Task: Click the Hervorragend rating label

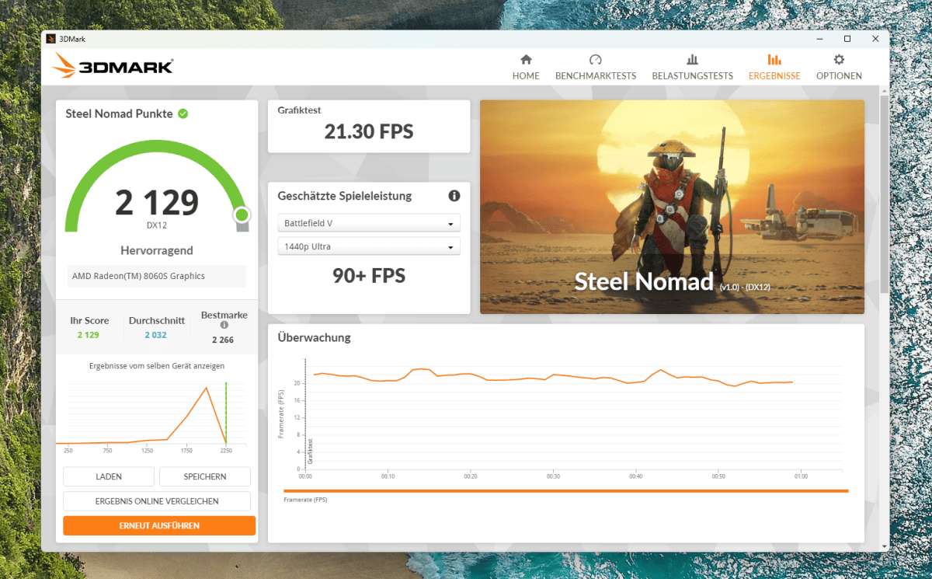Action: (x=157, y=251)
